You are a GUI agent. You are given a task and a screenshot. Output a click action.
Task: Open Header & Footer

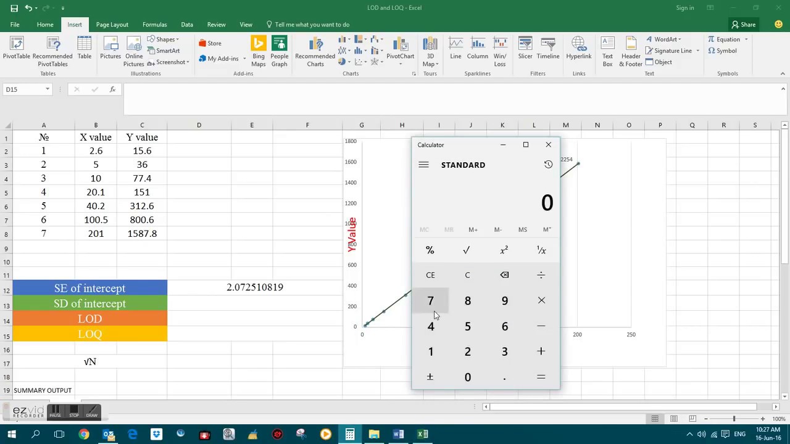tap(631, 52)
